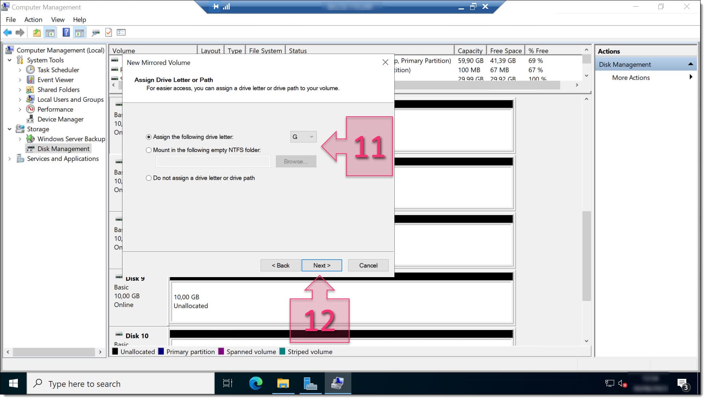Select Mount in empty NTFS folder option

coord(149,150)
